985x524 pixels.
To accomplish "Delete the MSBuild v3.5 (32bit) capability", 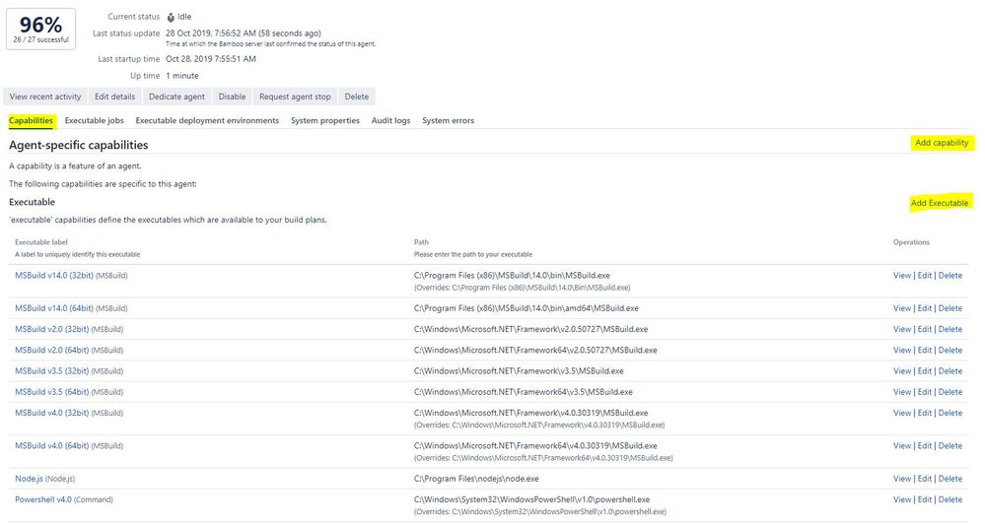I will (x=950, y=371).
